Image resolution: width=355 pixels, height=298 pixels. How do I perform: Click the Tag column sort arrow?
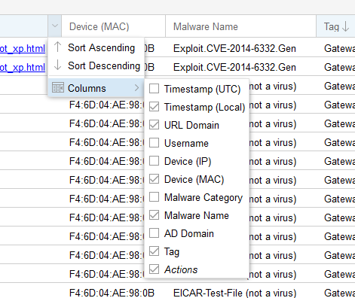click(346, 26)
